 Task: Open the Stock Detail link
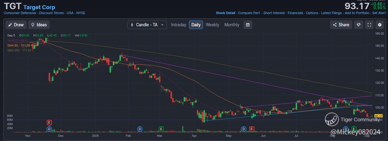click(226, 13)
